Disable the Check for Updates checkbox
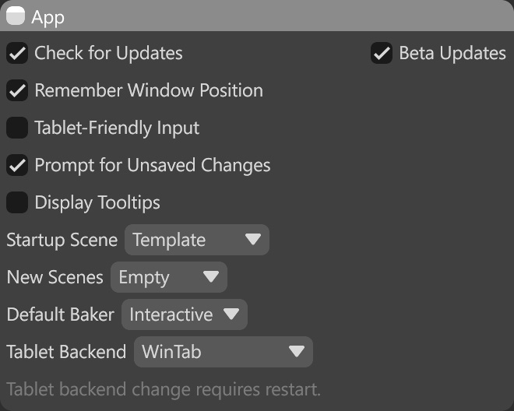Image resolution: width=514 pixels, height=411 pixels. [17, 54]
